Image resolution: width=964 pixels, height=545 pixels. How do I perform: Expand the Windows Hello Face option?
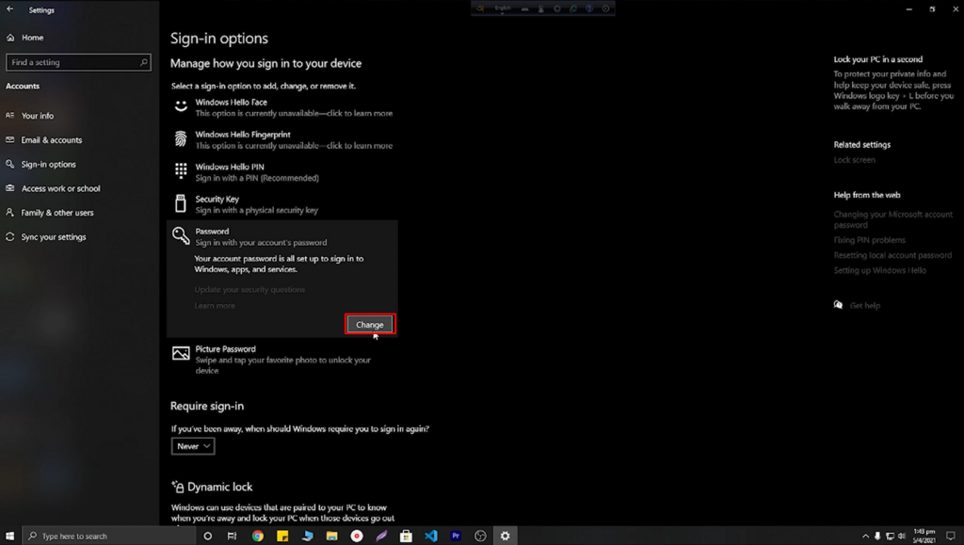point(282,107)
